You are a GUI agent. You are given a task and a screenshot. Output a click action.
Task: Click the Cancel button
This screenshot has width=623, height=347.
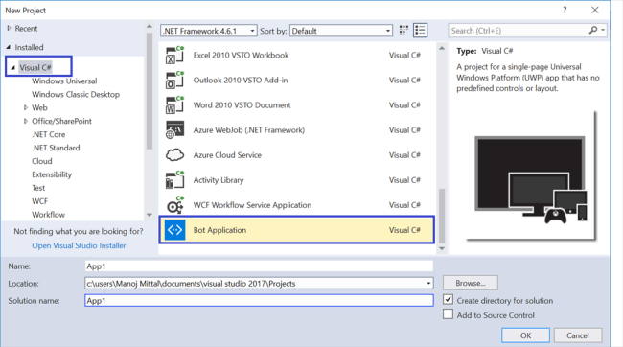pos(578,335)
